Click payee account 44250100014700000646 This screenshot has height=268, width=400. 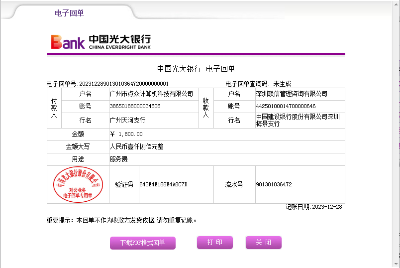286,106
